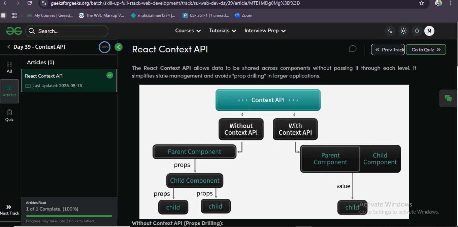The height and width of the screenshot is (227, 458).
Task: Select the All sidebar icon
Action: tap(9, 67)
